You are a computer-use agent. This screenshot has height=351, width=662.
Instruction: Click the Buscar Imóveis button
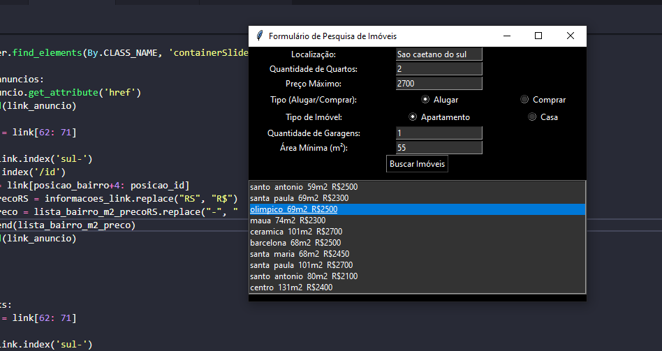[x=417, y=164]
